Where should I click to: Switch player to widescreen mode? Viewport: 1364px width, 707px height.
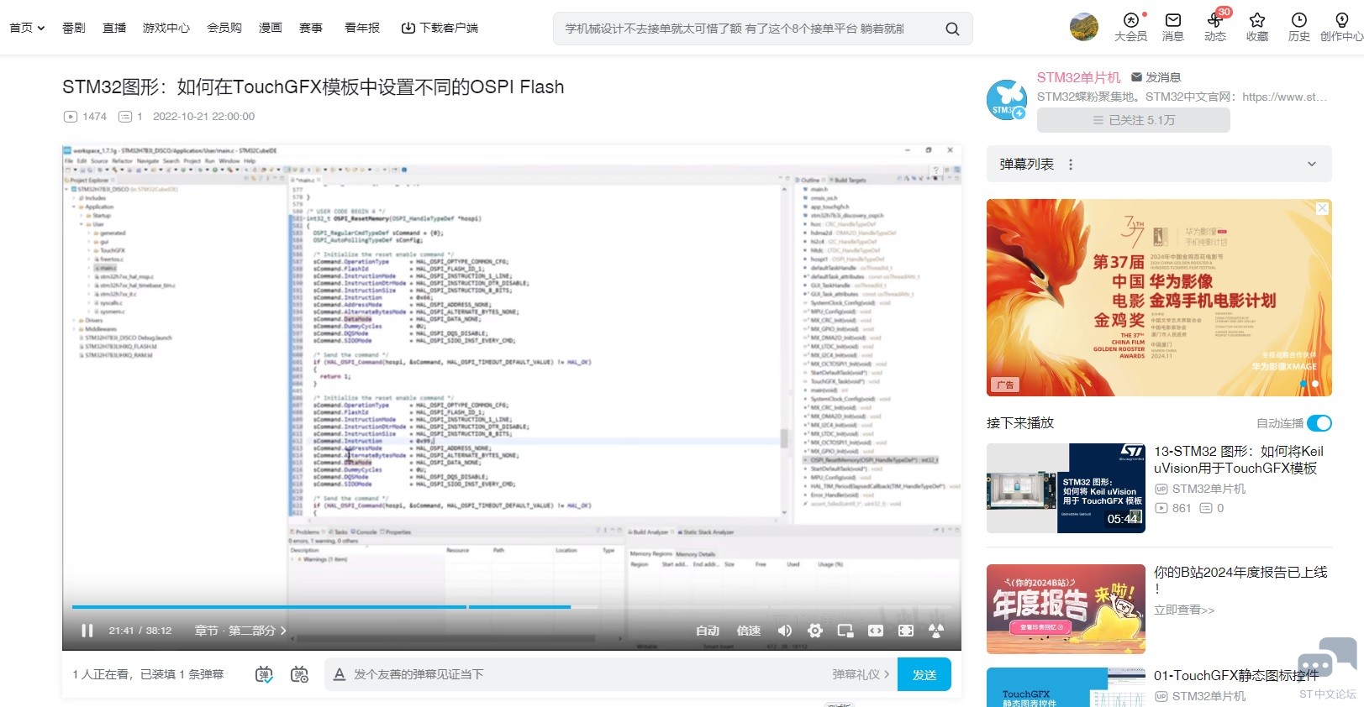tap(876, 631)
